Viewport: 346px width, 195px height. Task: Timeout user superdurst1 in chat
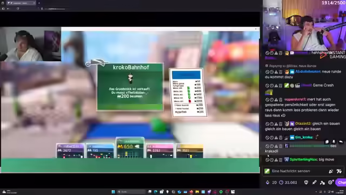[271, 100]
